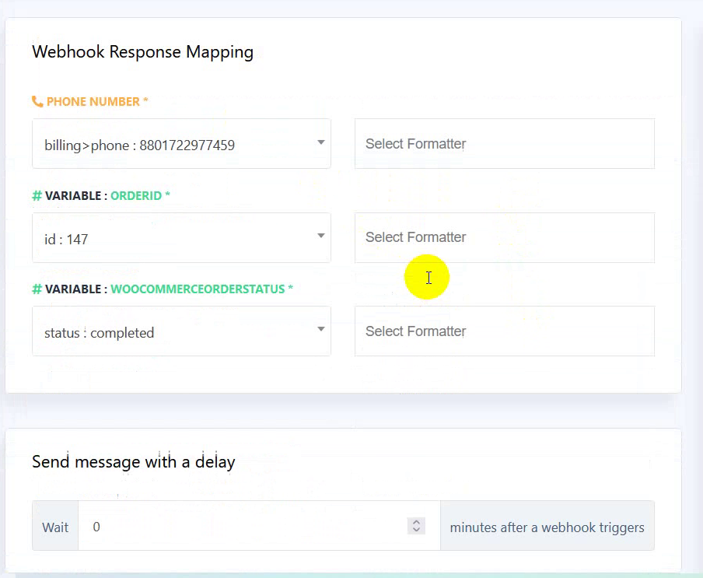Increase wait minutes with stepper up arrow
The width and height of the screenshot is (703, 578).
point(416,523)
